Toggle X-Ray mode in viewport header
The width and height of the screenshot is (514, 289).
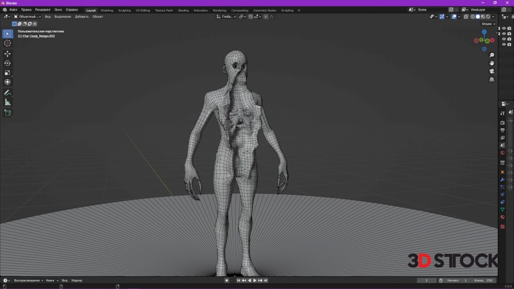point(466,17)
